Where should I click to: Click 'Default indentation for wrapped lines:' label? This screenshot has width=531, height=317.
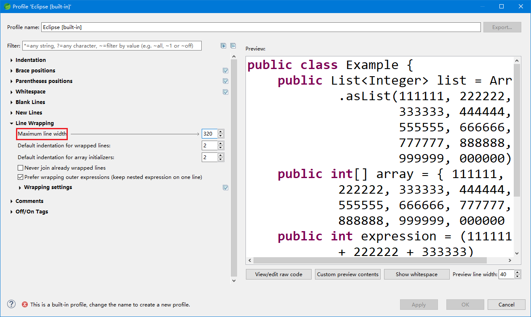pyautogui.click(x=64, y=146)
